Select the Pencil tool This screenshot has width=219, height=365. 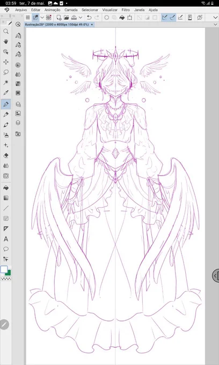[x=6, y=114]
